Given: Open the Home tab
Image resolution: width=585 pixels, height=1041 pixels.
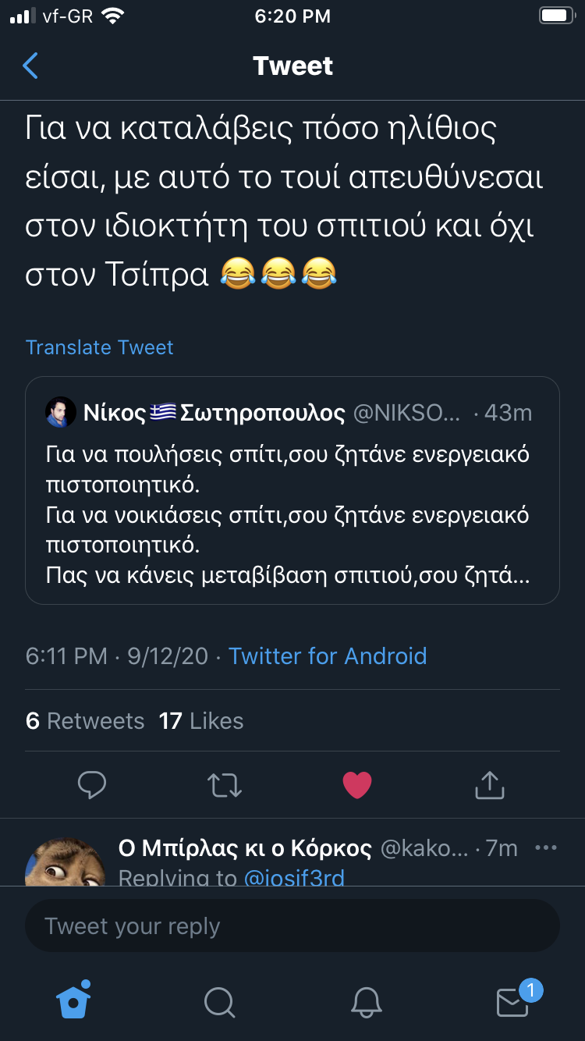Looking at the screenshot, I should [x=74, y=999].
